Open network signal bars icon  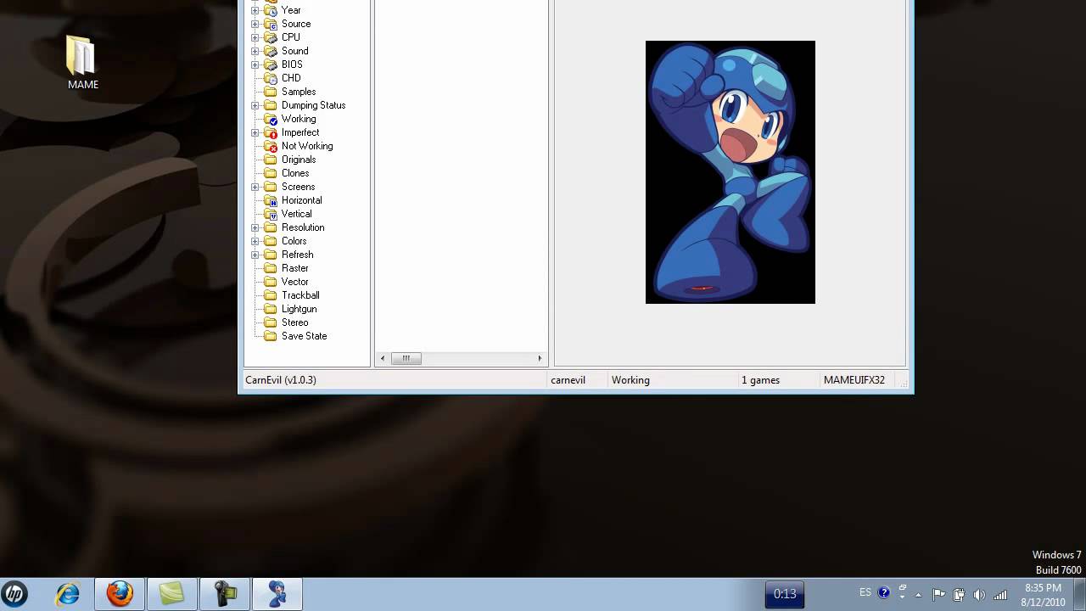point(1000,594)
